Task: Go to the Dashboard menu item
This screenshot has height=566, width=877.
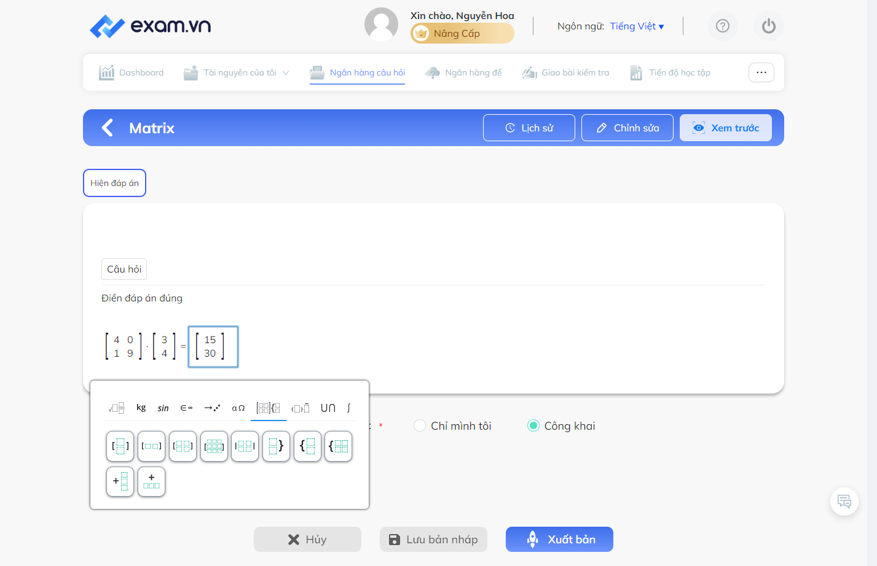Action: (132, 72)
